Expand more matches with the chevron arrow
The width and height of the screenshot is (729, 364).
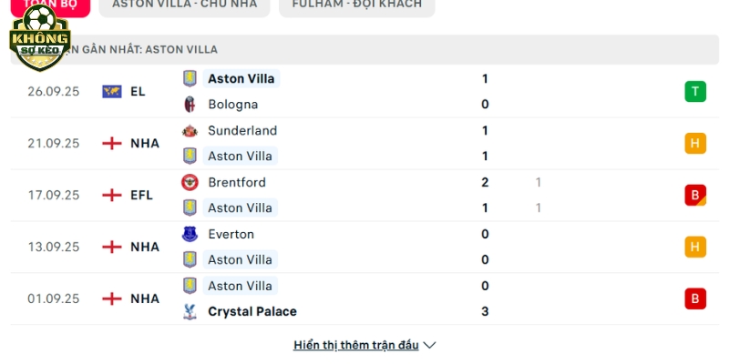click(429, 346)
